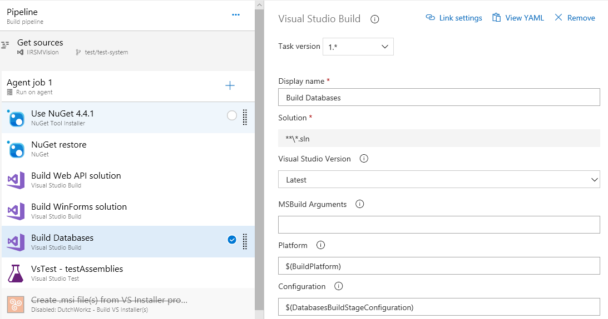Open the Task version dropdown
Image resolution: width=608 pixels, height=319 pixels.
tap(358, 47)
